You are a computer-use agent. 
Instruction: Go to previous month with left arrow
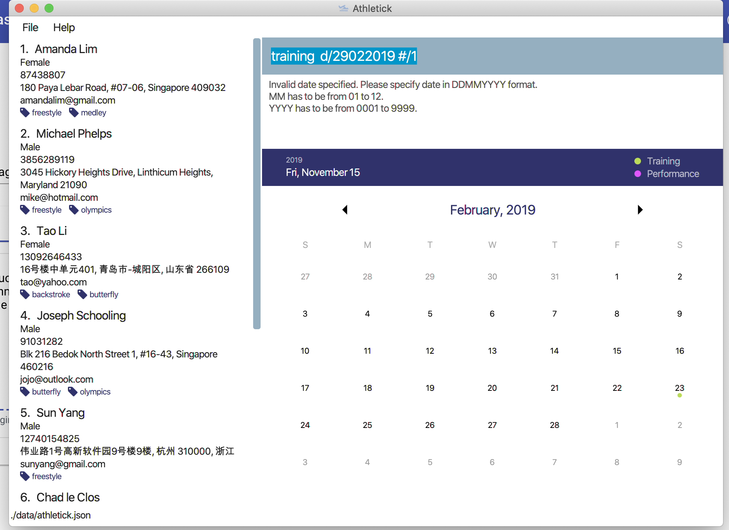pyautogui.click(x=345, y=210)
